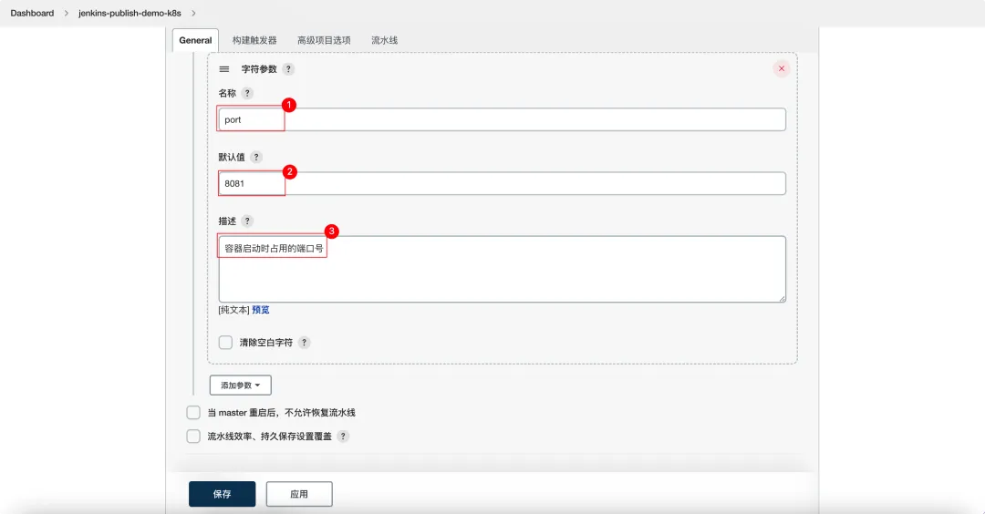Viewport: 985px width, 514px height.
Task: Focus the 默认值 field containing 8081
Action: (x=502, y=183)
